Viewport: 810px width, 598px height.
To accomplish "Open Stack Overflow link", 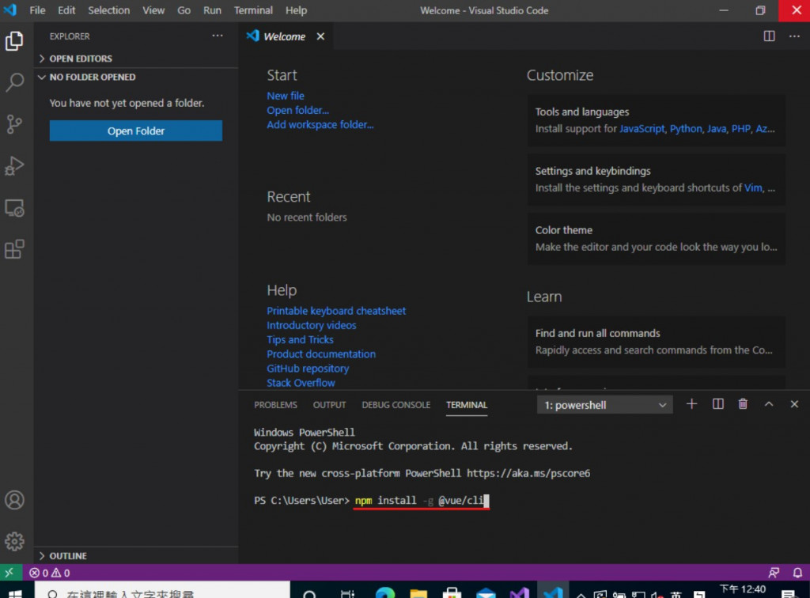I will 301,383.
